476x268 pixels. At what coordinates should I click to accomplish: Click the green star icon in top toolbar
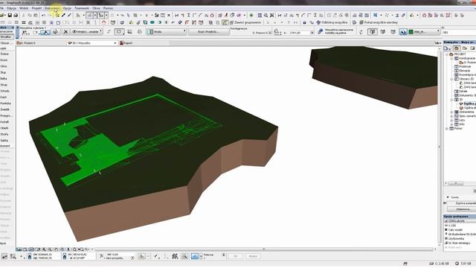pyautogui.click(x=251, y=15)
